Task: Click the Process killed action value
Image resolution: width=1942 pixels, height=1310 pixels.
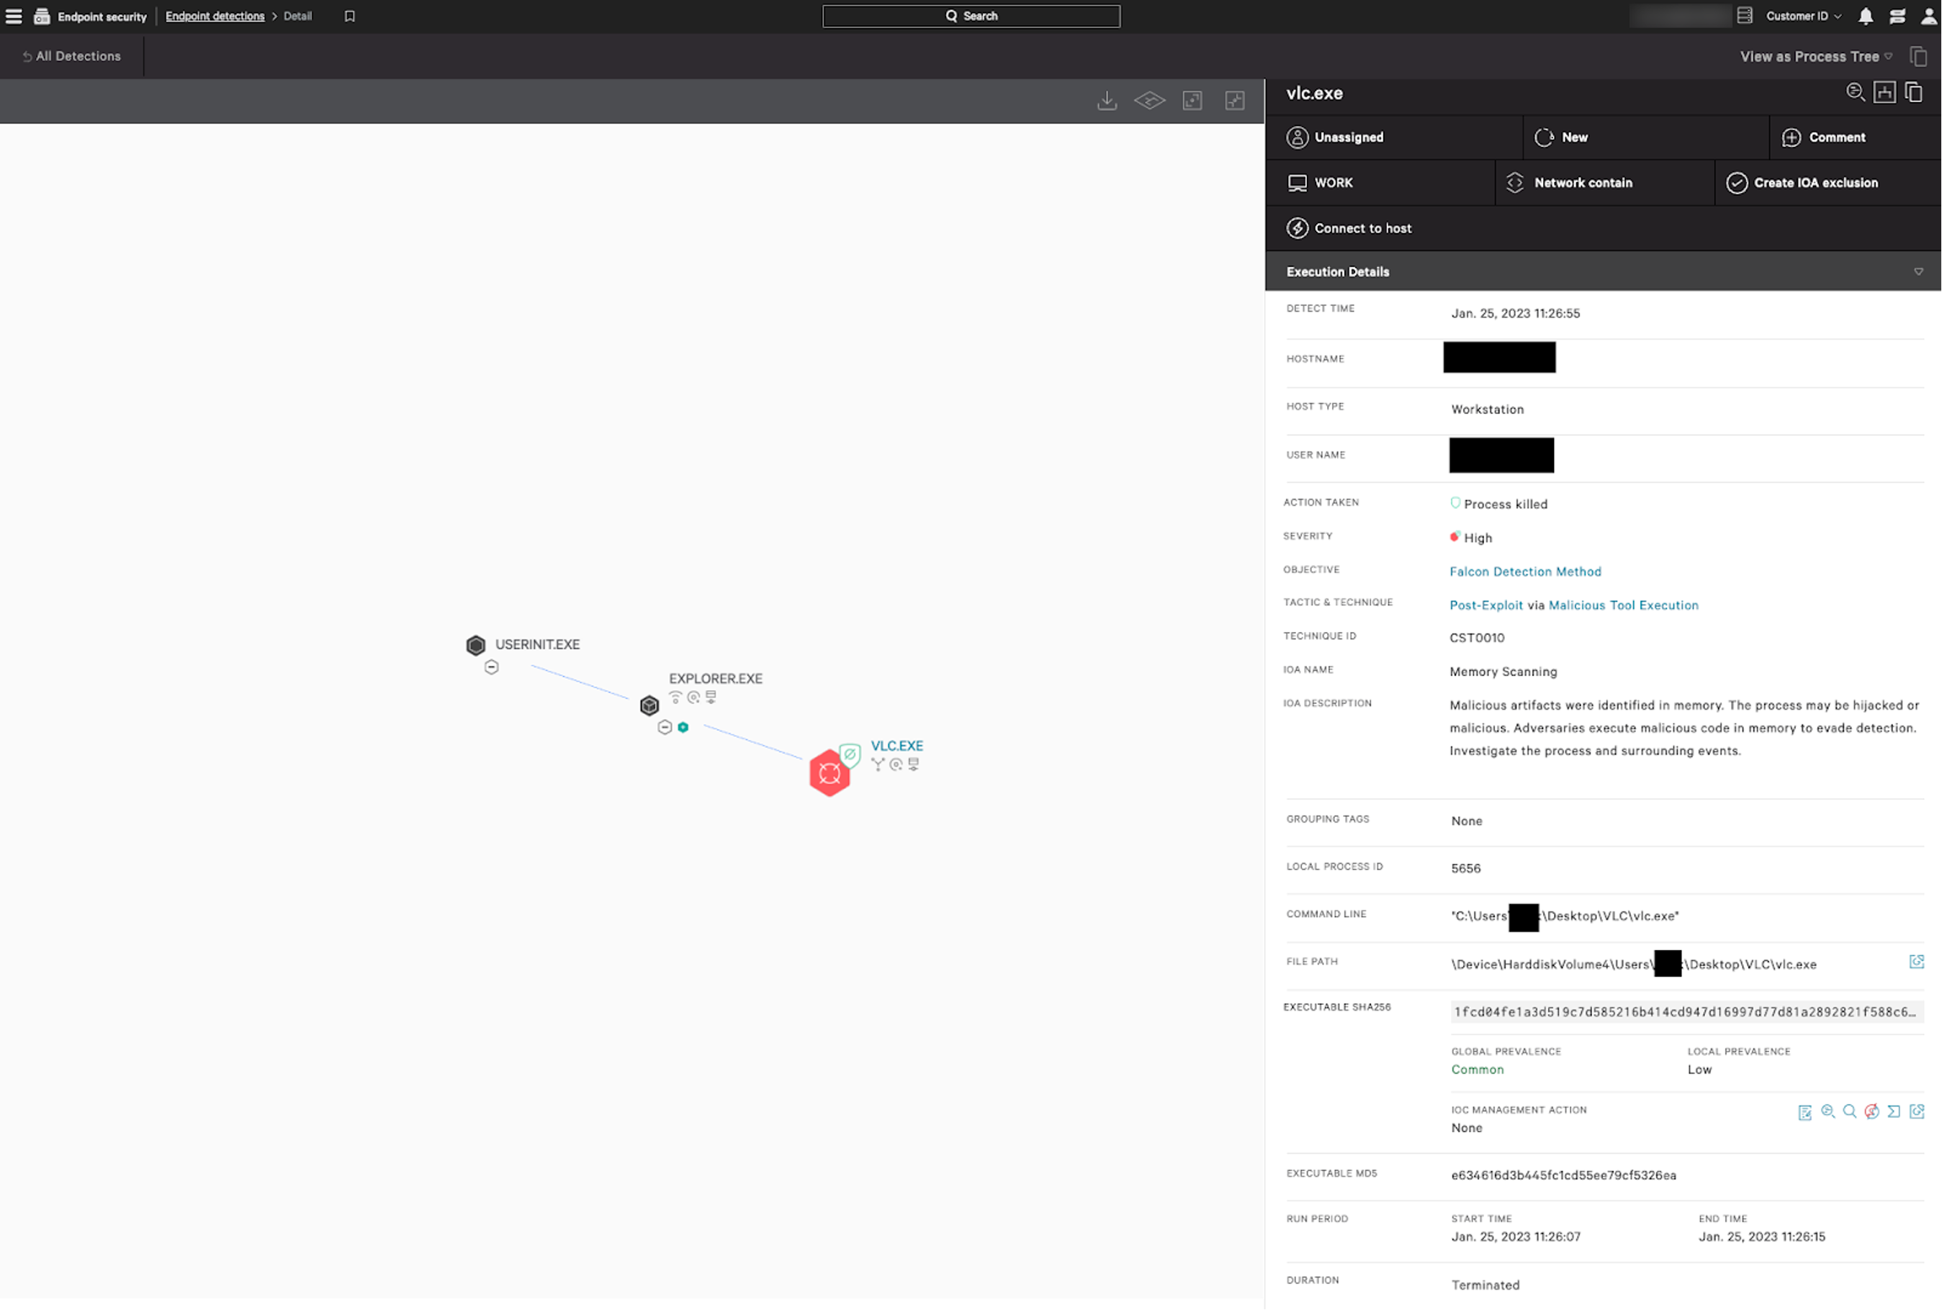Action: point(1505,505)
